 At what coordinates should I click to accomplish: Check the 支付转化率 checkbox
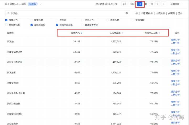point(7,25)
